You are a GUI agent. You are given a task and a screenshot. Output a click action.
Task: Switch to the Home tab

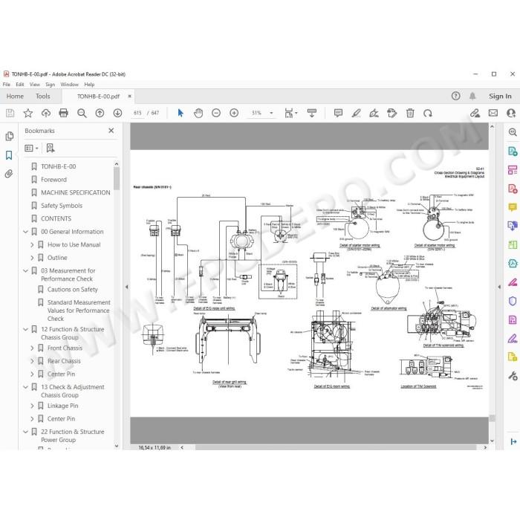point(15,96)
